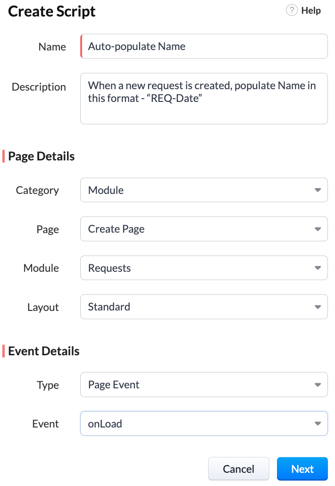
Task: Click the Page Details section heading
Action: point(41,156)
